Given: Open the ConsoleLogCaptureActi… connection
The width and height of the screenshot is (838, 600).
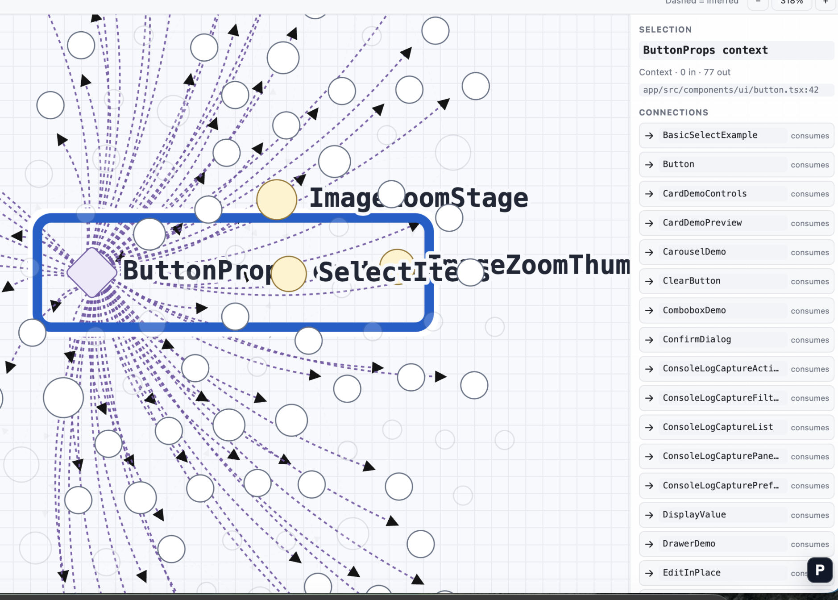Looking at the screenshot, I should [736, 369].
